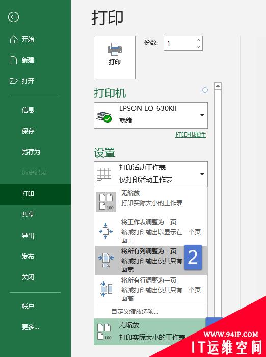Increase copies with the up spinner arrow
This screenshot has height=357, width=266.
point(198,40)
